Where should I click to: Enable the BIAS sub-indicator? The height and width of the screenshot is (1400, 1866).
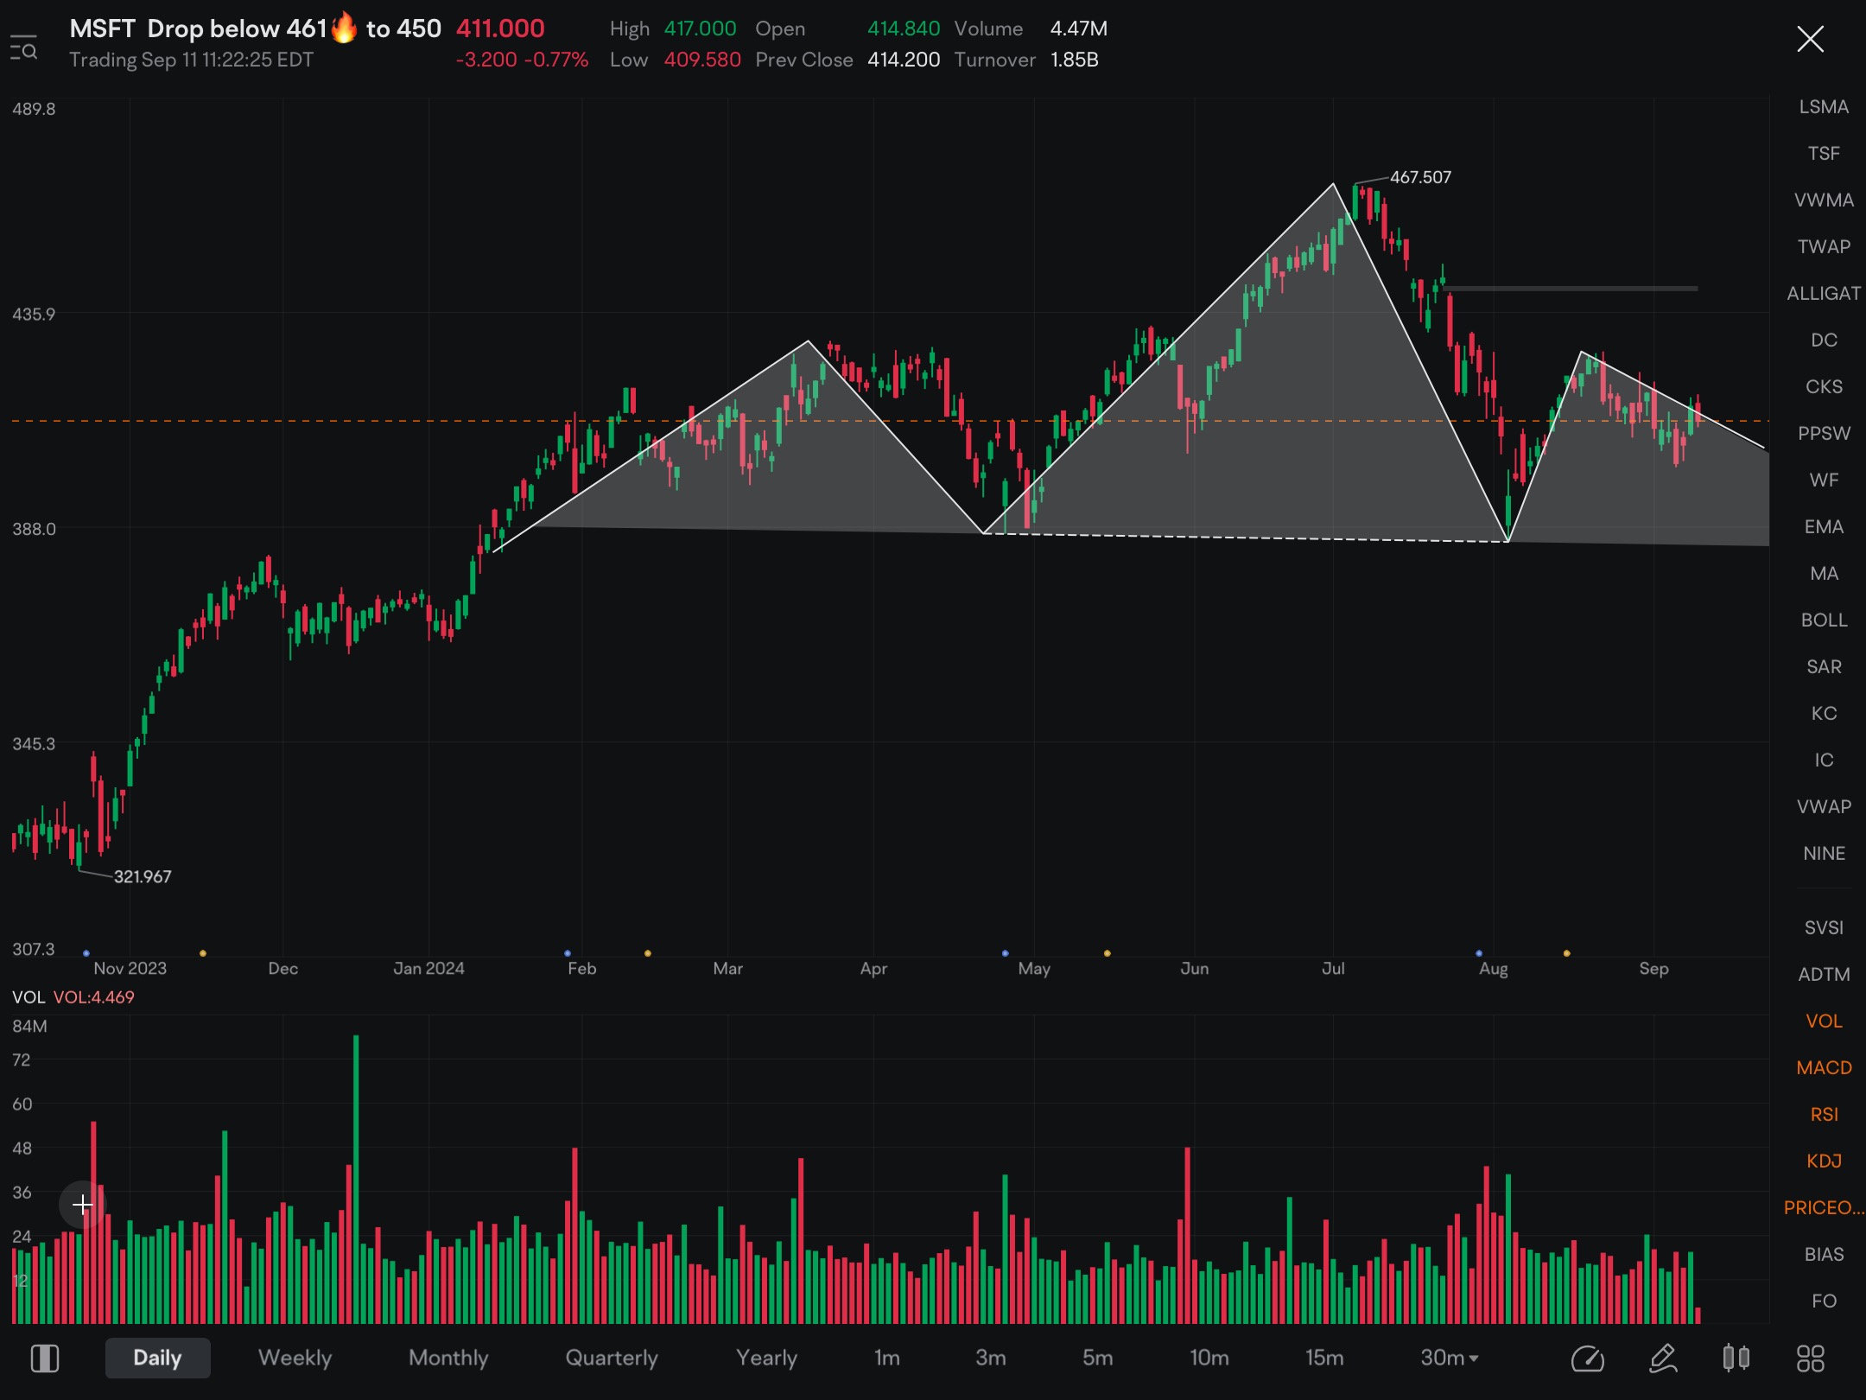1824,1254
